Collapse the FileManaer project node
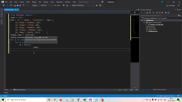 pos(142,20)
